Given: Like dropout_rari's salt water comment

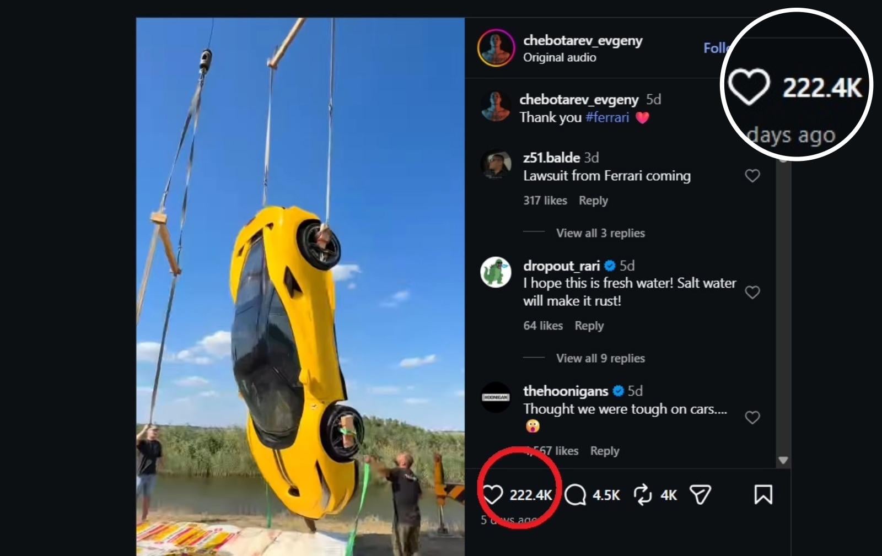Looking at the screenshot, I should pos(752,292).
